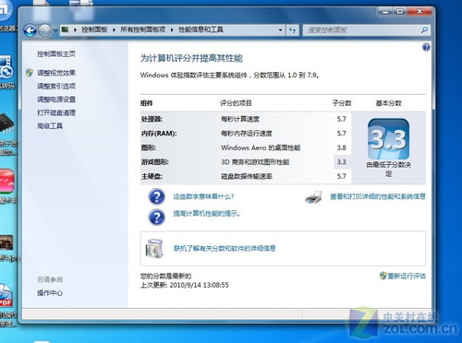The width and height of the screenshot is (462, 343).
Task: Open 控制面板主页 in sidebar
Action: pos(56,53)
